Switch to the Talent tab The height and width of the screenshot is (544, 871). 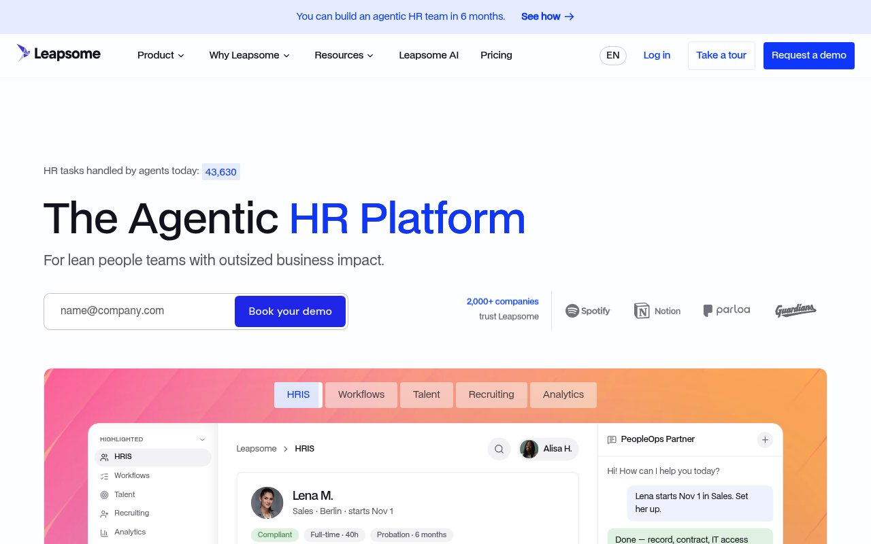(x=427, y=395)
